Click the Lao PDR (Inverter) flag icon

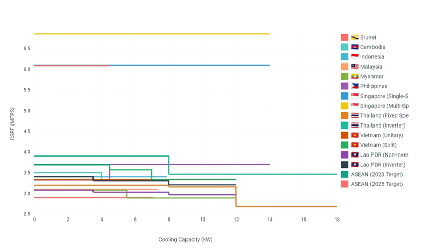355,165
